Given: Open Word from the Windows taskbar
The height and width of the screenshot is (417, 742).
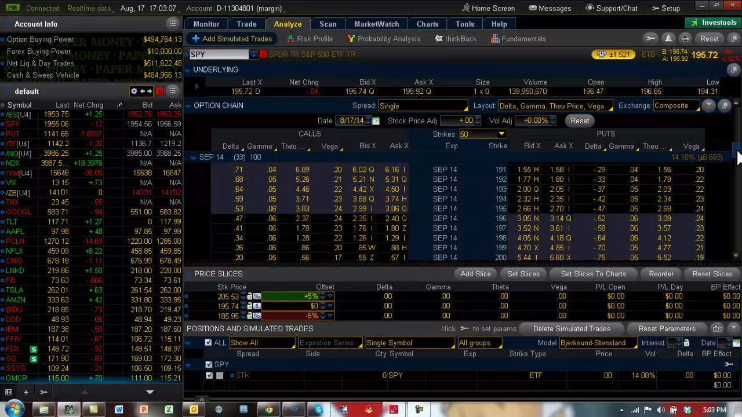Looking at the screenshot, I should tap(119, 410).
